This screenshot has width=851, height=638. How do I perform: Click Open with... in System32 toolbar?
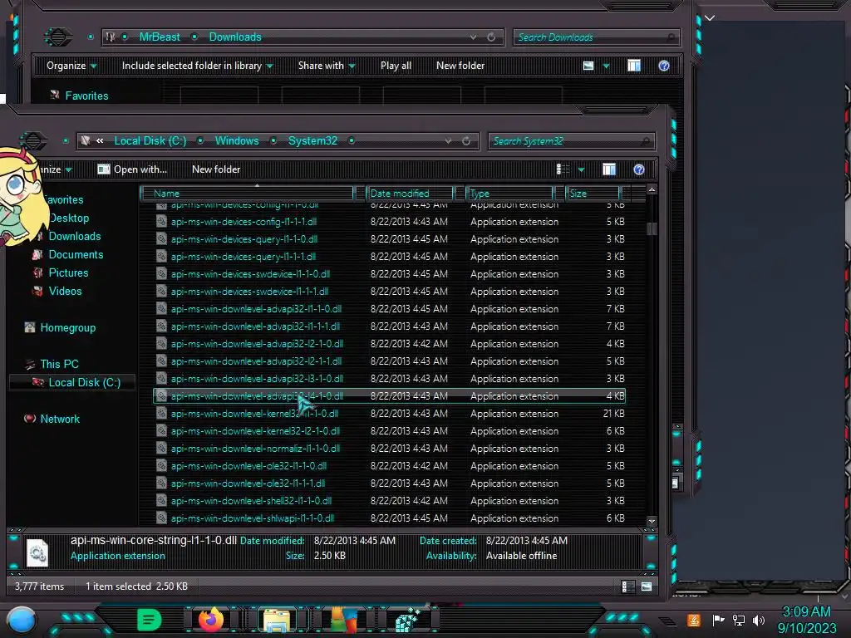(132, 169)
